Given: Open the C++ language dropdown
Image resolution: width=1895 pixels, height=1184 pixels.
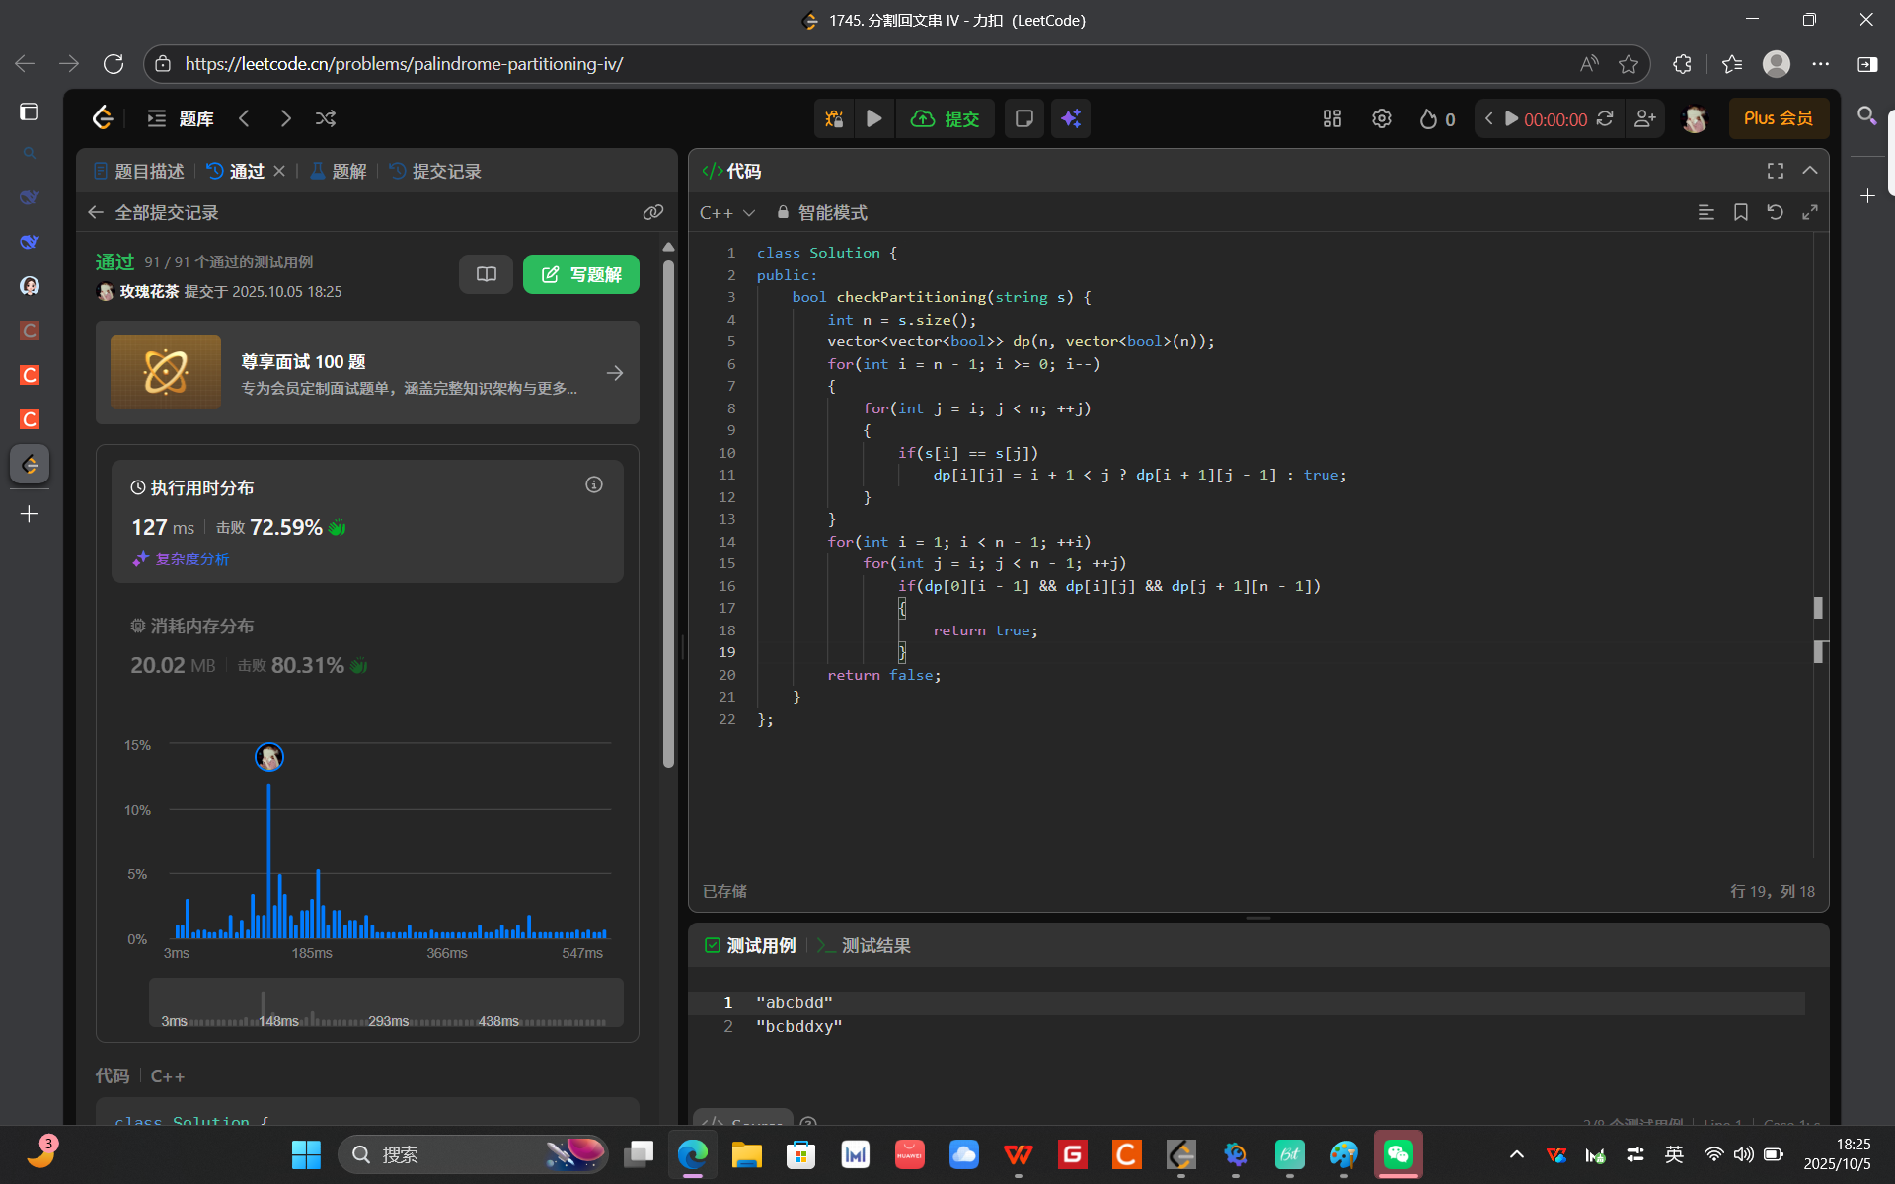Looking at the screenshot, I should coord(726,213).
